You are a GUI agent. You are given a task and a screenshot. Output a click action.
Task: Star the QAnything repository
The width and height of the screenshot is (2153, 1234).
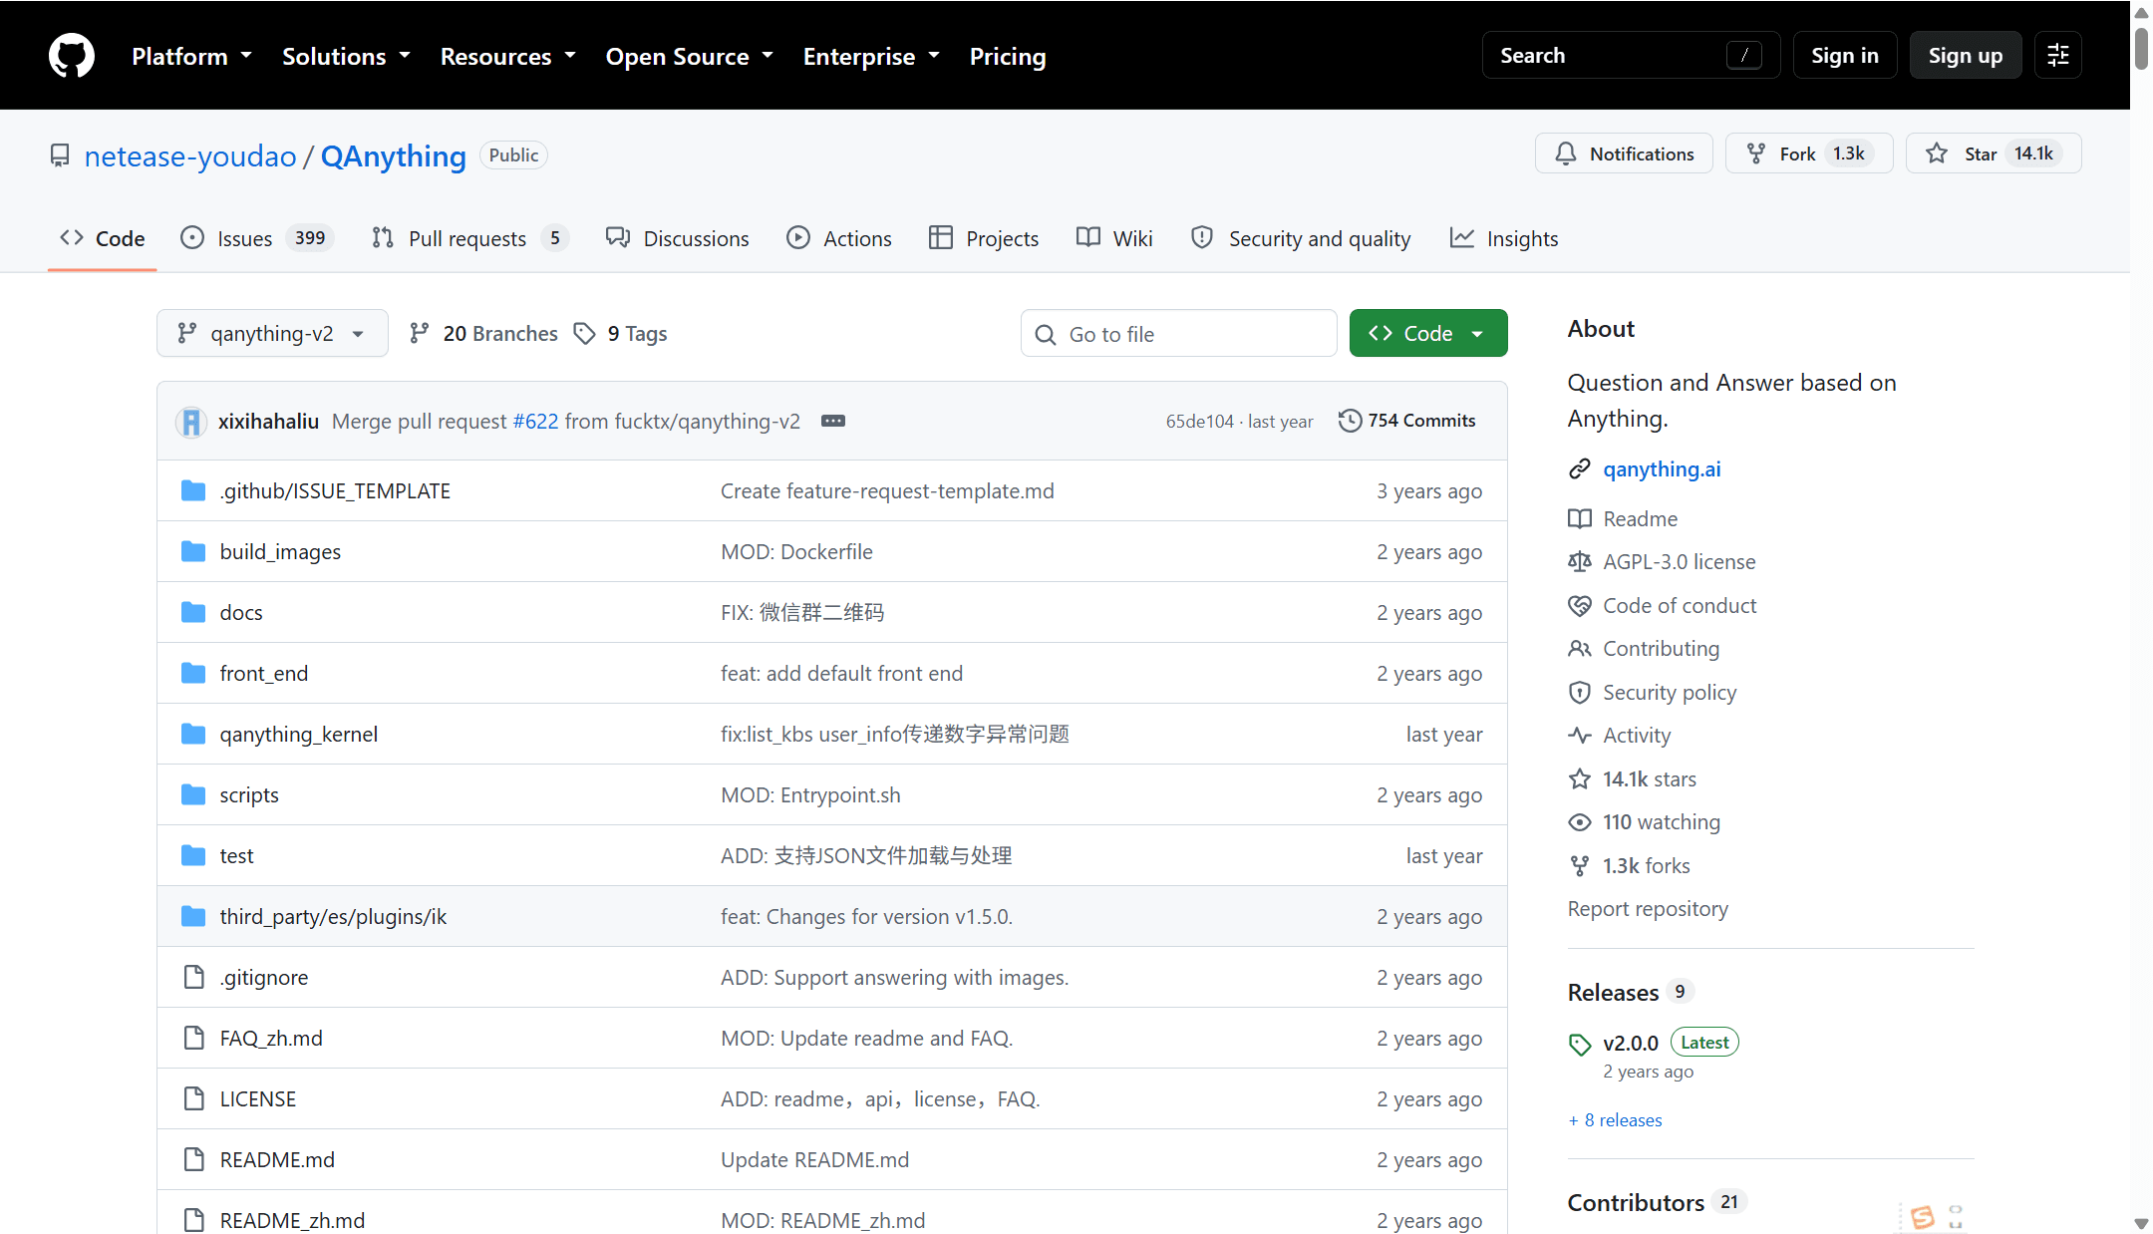pos(1994,154)
